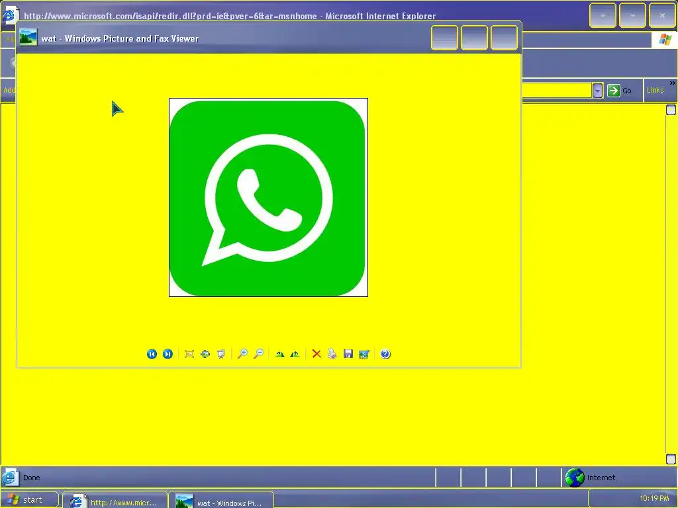Select Actual Size view icon
This screenshot has width=678, height=508.
(x=205, y=355)
